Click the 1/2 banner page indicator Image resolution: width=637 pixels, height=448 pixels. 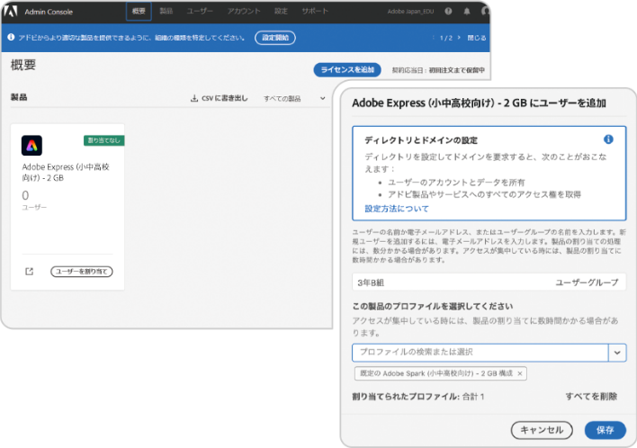click(445, 38)
